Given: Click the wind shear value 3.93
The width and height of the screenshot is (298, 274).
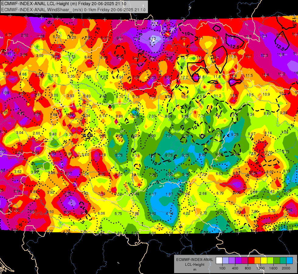Looking at the screenshot, I should click(71, 96).
